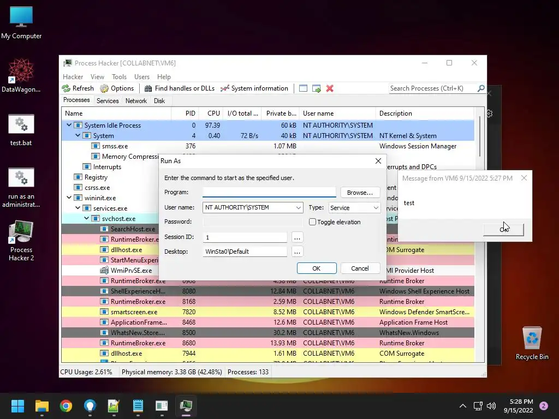This screenshot has height=419, width=559.
Task: Click the Refresh toolbar button
Action: click(78, 88)
